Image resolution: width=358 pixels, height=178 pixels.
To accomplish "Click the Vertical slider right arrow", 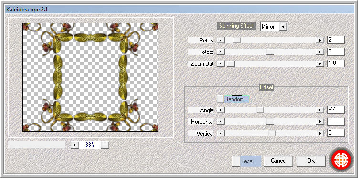I will click(x=320, y=134).
